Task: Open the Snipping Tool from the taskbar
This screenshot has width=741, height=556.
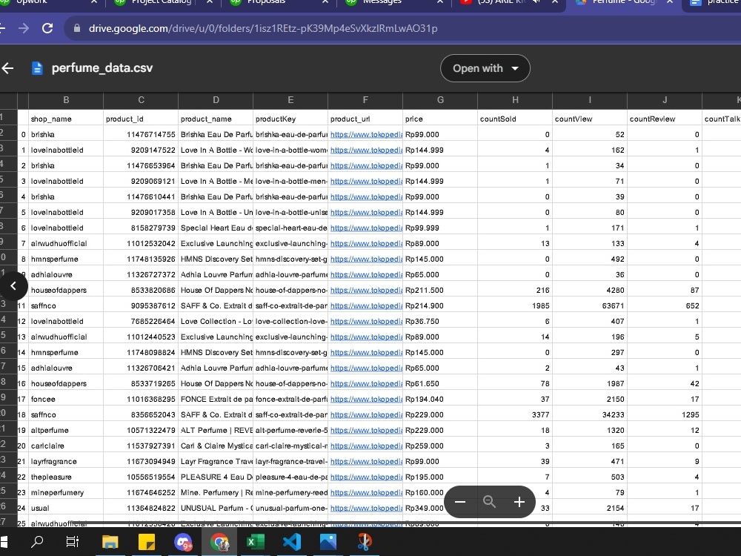Action: tap(365, 541)
